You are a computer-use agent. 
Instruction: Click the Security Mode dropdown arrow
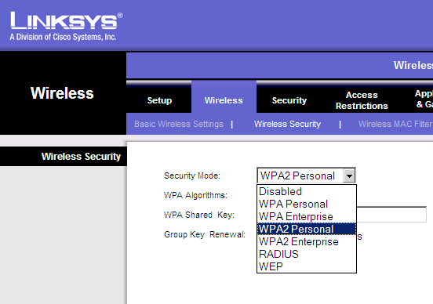coord(349,176)
